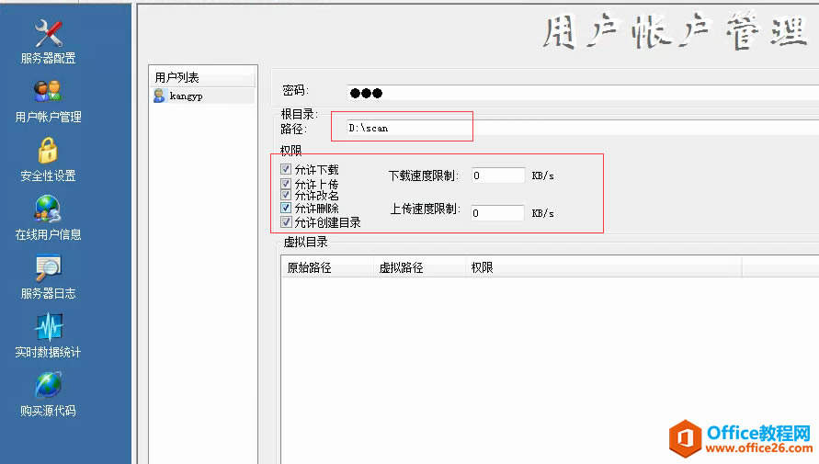
Task: Open 用户帐户管理 users icon
Action: coord(48,92)
